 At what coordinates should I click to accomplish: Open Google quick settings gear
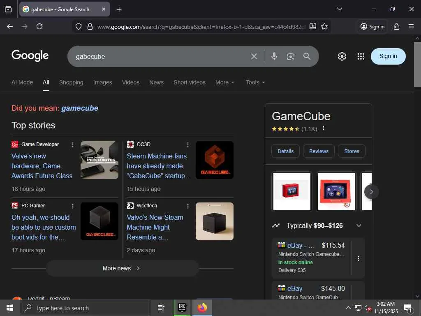coord(342,56)
